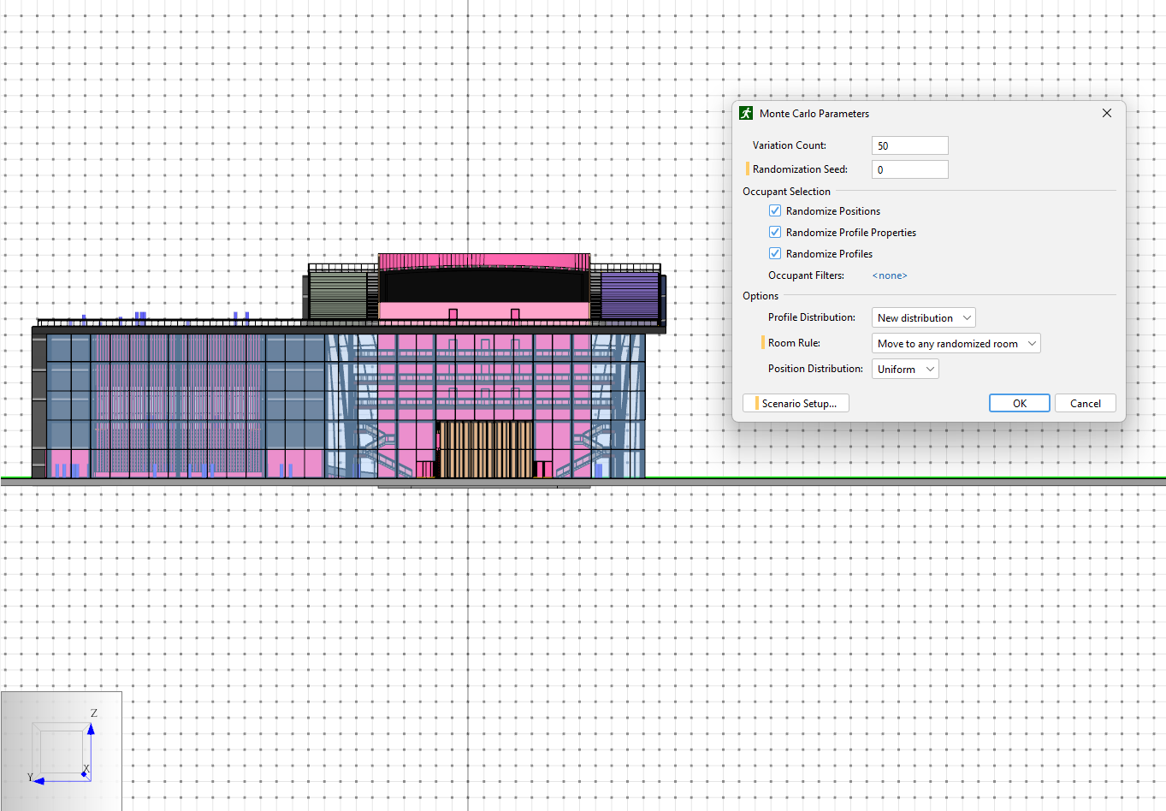
Task: Confirm with the OK button
Action: (x=1020, y=403)
